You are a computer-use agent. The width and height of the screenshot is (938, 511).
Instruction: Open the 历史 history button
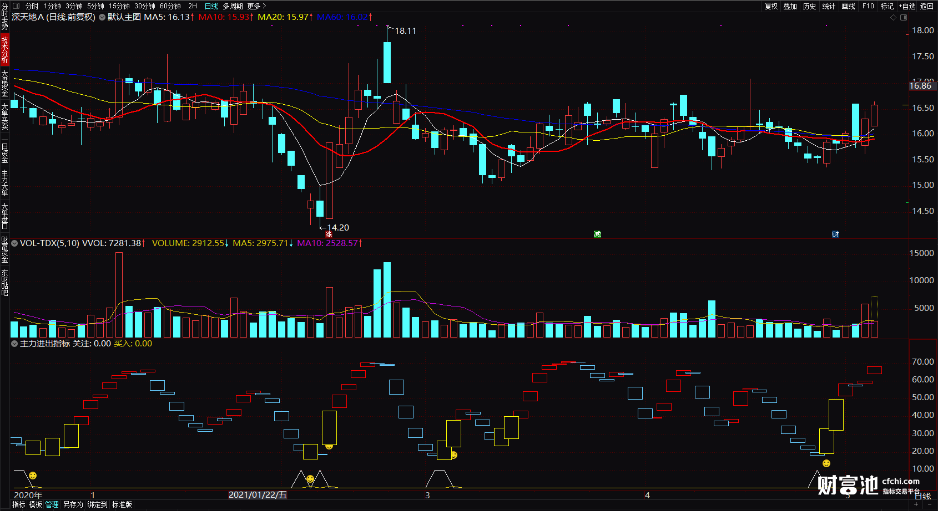[x=810, y=6]
